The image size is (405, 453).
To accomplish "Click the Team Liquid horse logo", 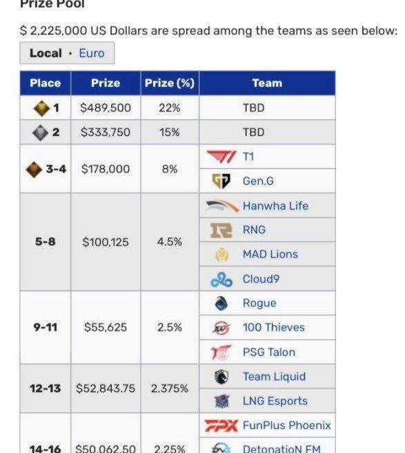I will tap(221, 376).
